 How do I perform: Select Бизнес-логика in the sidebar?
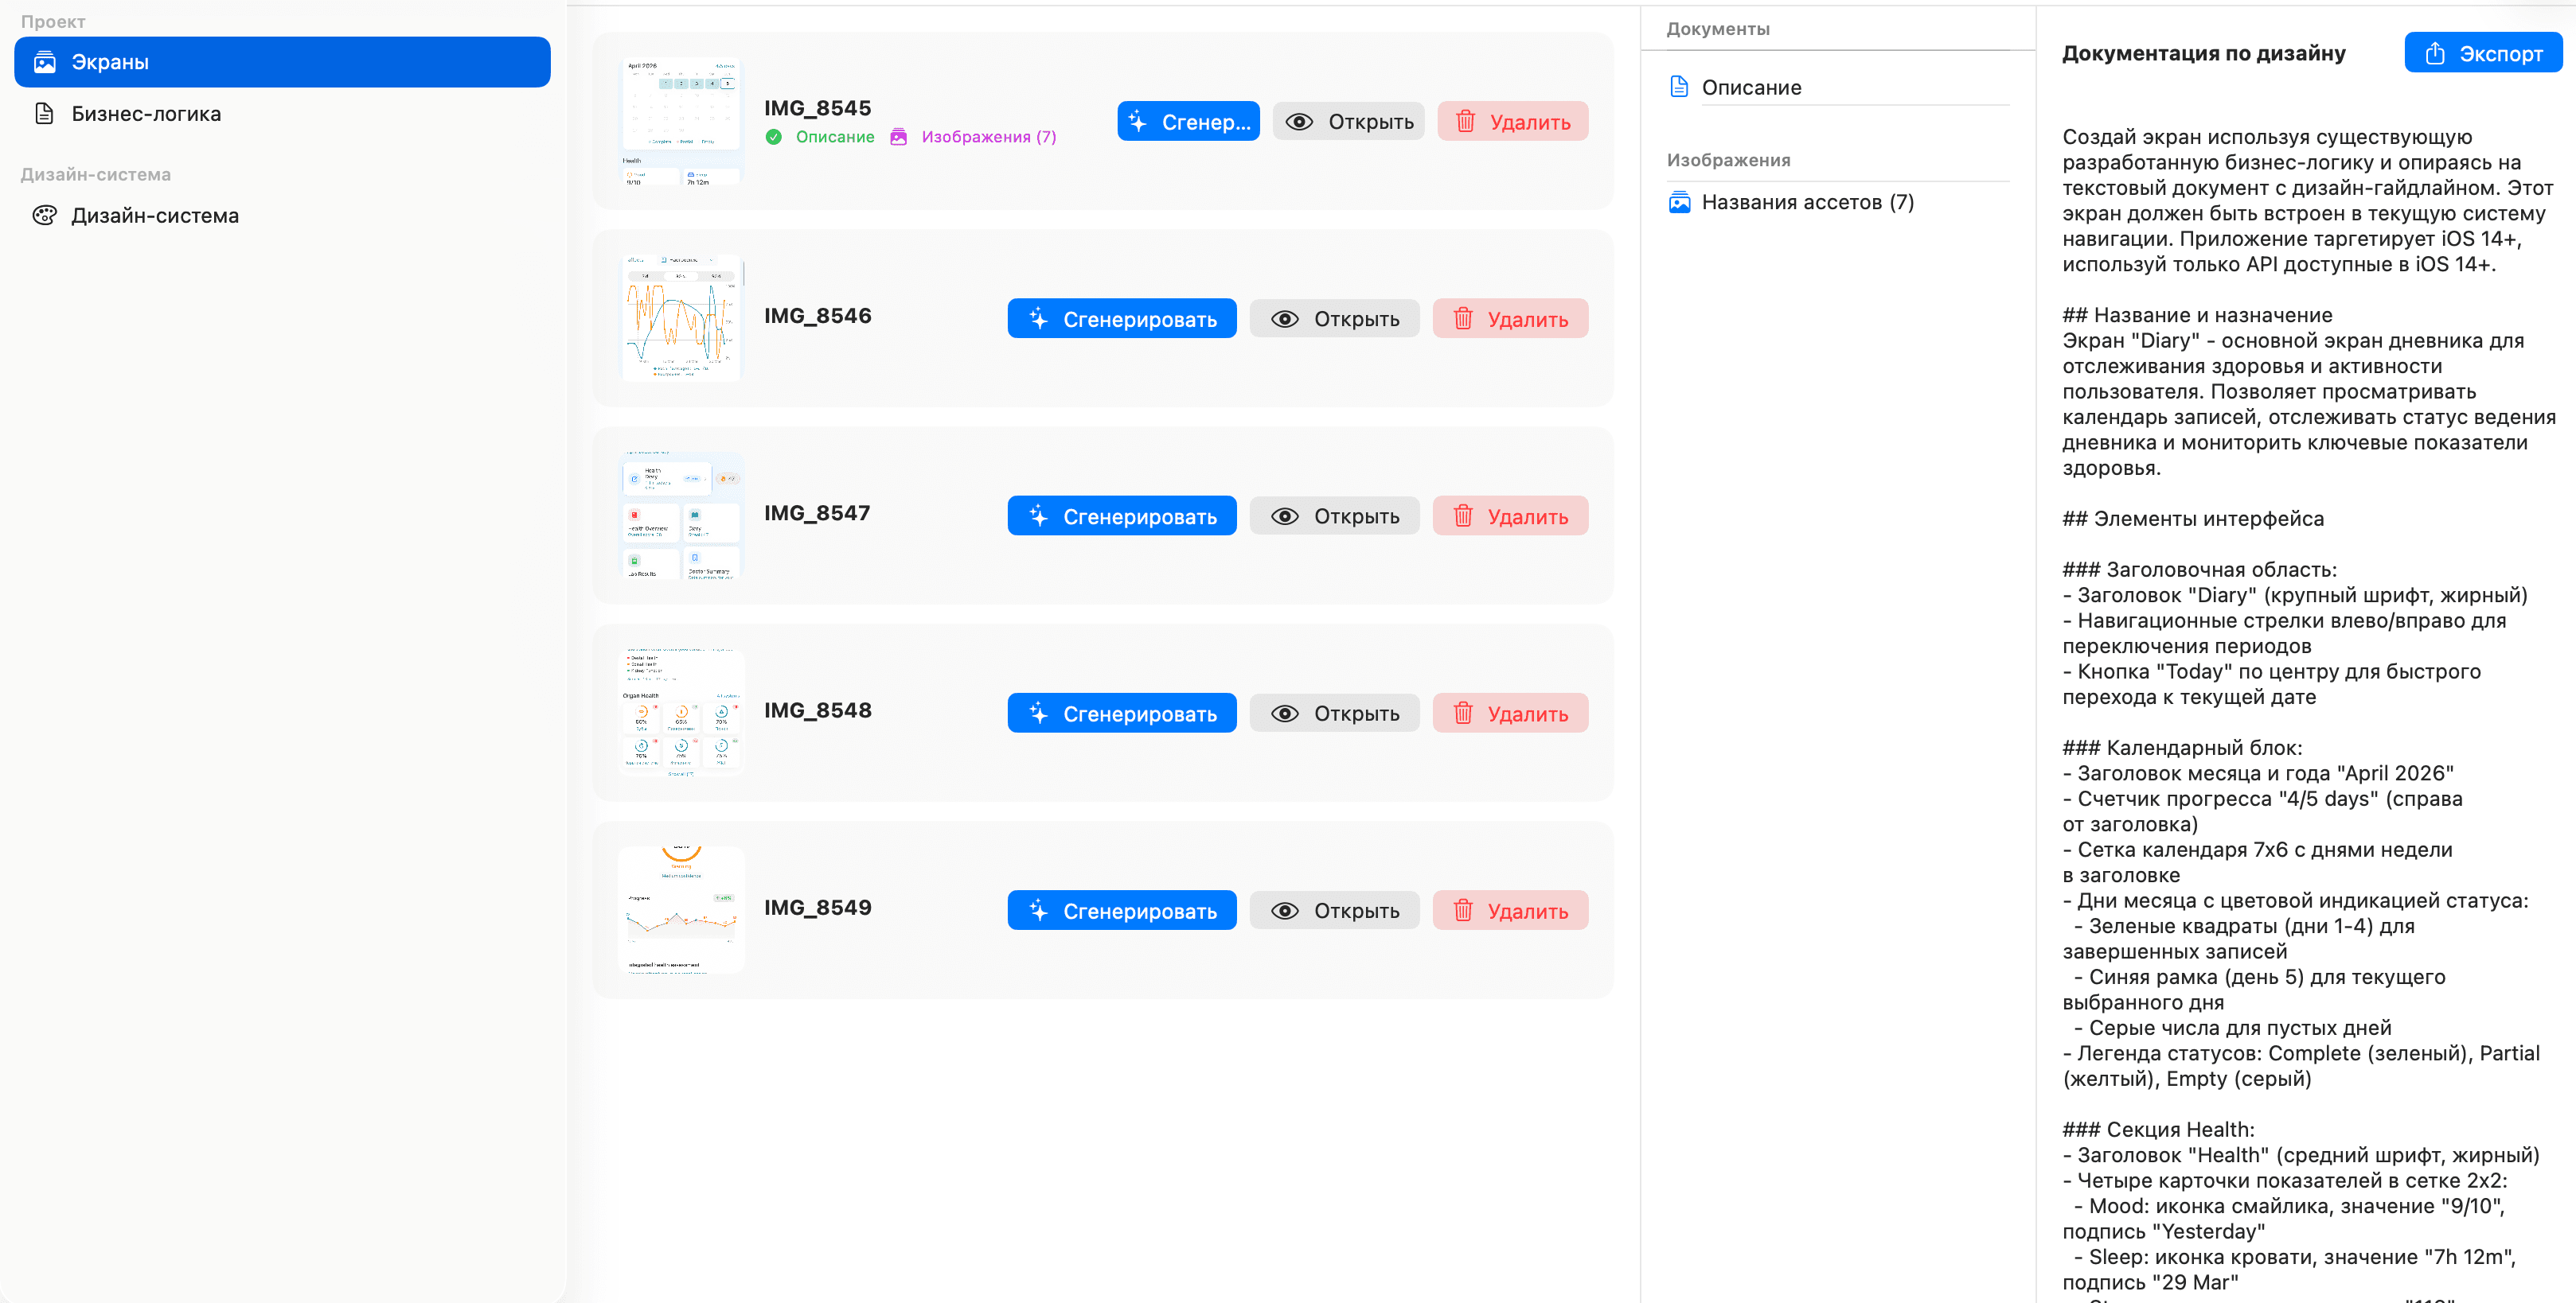pyautogui.click(x=146, y=114)
